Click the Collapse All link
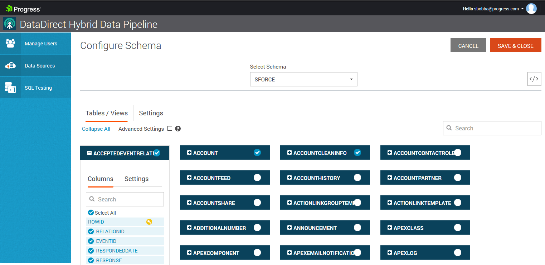Screen dimensions: 545x265 coord(96,129)
